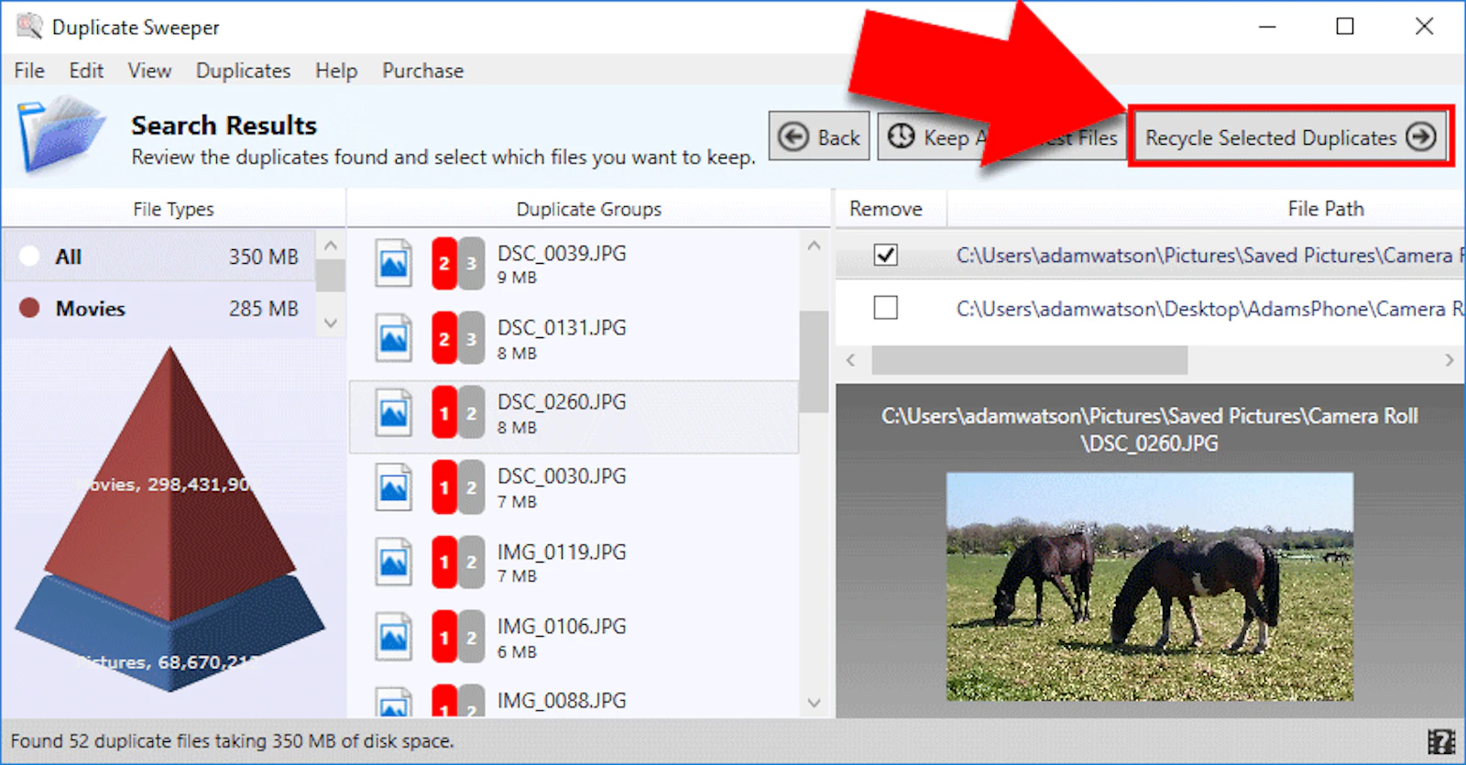Click duplicate groups vertical scrollbar thumb
This screenshot has height=765, width=1466.
pyautogui.click(x=814, y=362)
